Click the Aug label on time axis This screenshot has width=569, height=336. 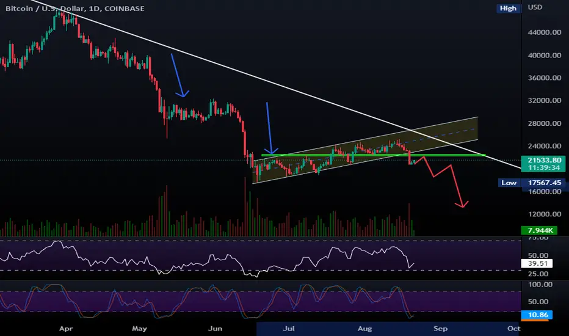[x=364, y=329]
